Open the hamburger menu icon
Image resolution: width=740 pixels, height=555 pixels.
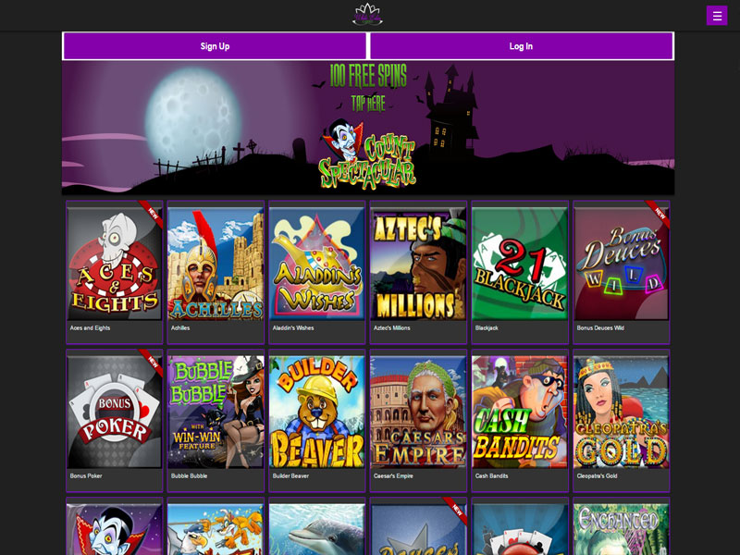[716, 16]
